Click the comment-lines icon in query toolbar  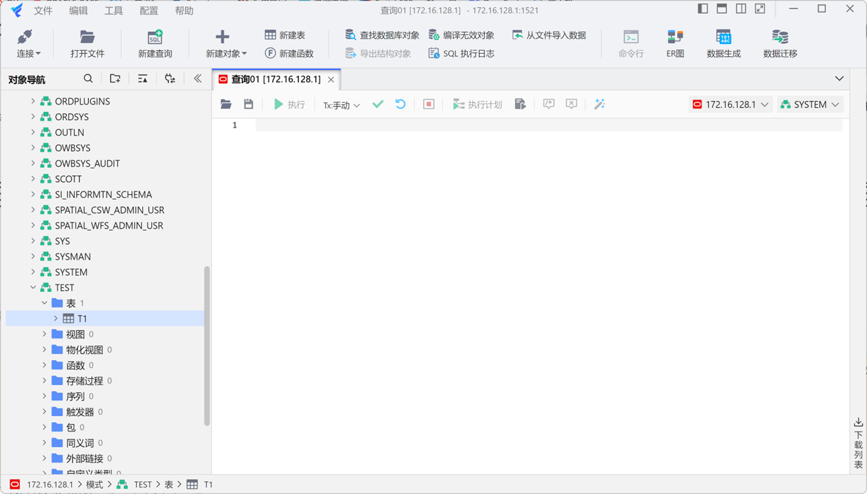[549, 105]
